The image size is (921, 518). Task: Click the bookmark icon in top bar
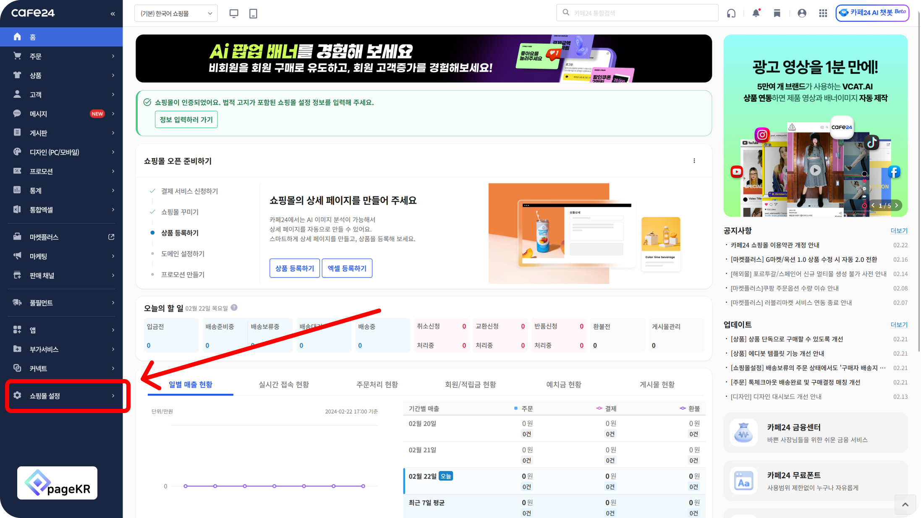tap(777, 13)
